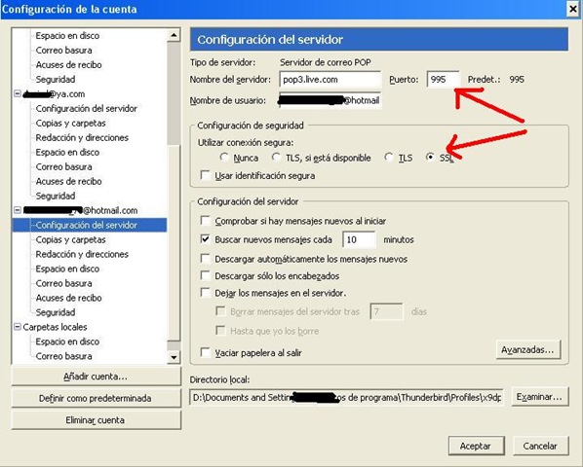Select the SSL connection radio button
Viewport: 583px width, 467px height.
coord(430,158)
